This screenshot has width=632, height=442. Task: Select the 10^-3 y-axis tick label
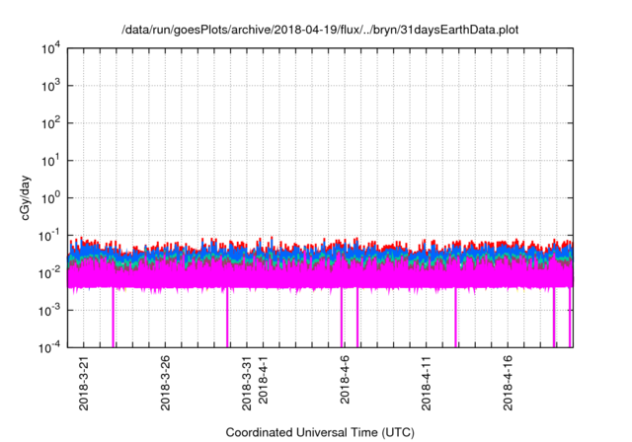coord(50,310)
